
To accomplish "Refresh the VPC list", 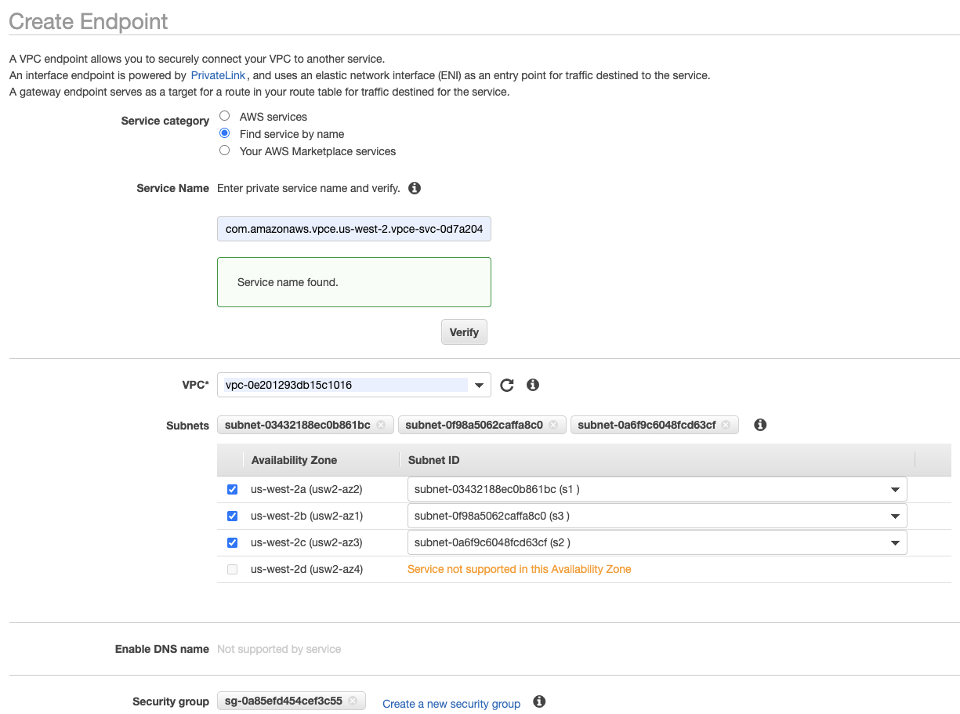I will pyautogui.click(x=507, y=385).
